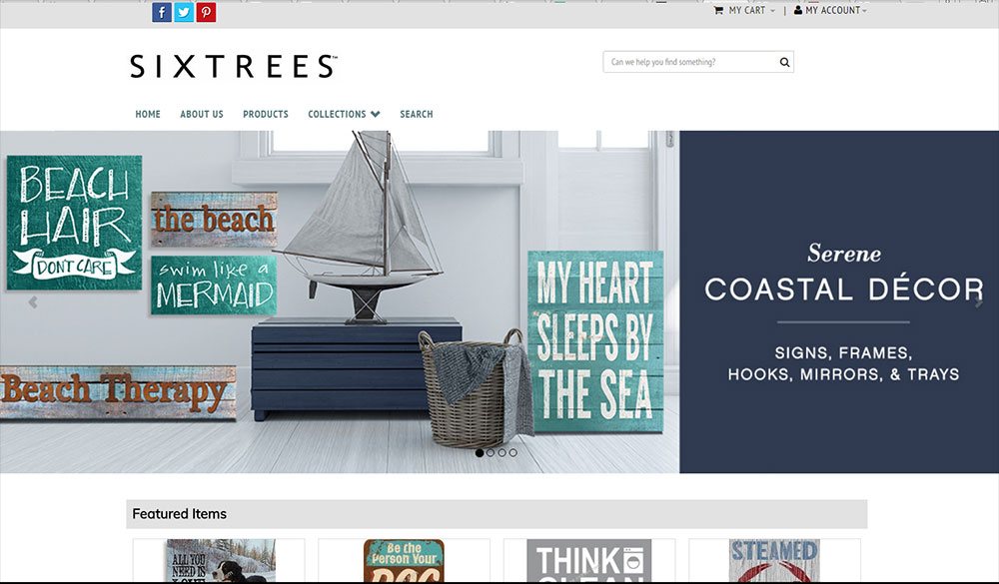999x584 pixels.
Task: Go to previous slide arrow
Action: (33, 301)
